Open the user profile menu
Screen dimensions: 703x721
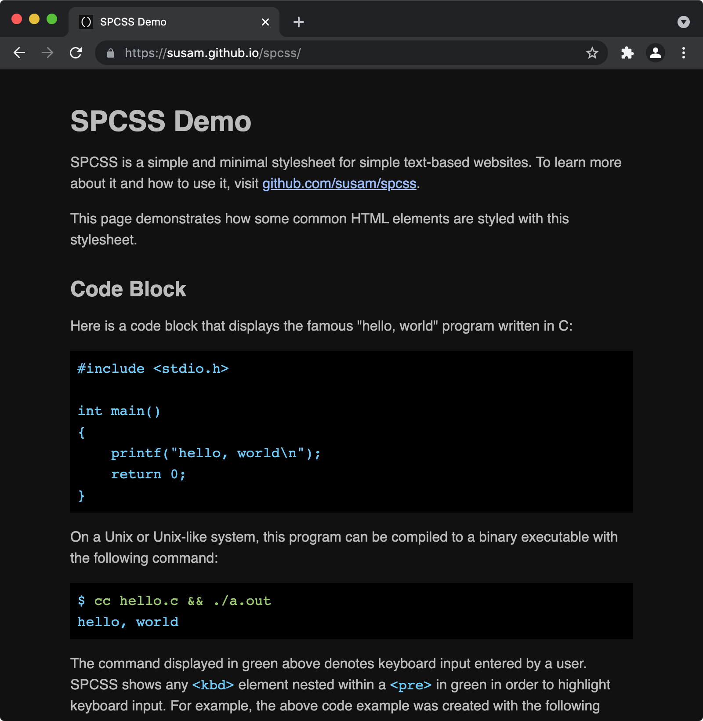[656, 53]
